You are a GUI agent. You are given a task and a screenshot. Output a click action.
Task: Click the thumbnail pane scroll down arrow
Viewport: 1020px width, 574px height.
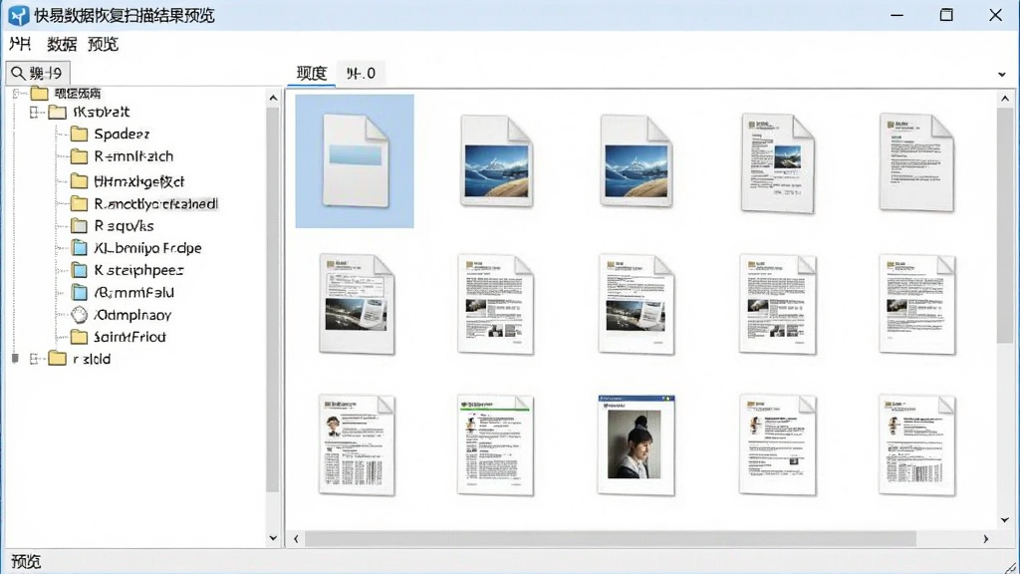(x=1005, y=520)
